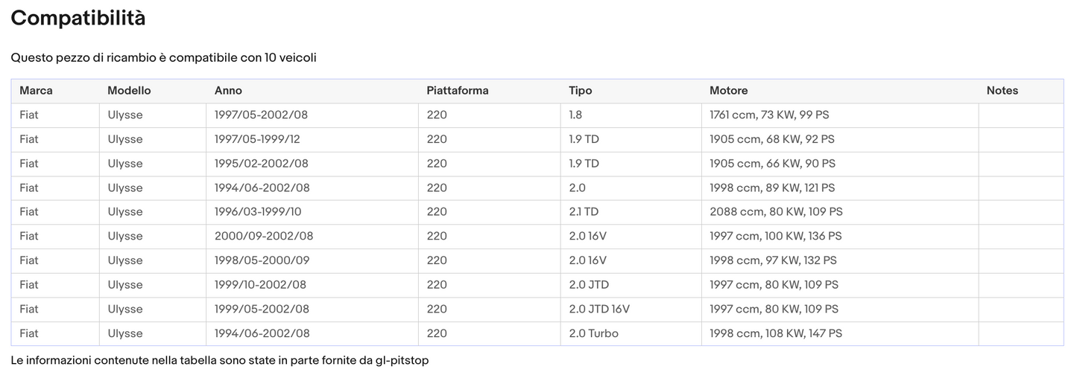The height and width of the screenshot is (375, 1077).
Task: Click the Piattaforma column header
Action: (x=458, y=91)
